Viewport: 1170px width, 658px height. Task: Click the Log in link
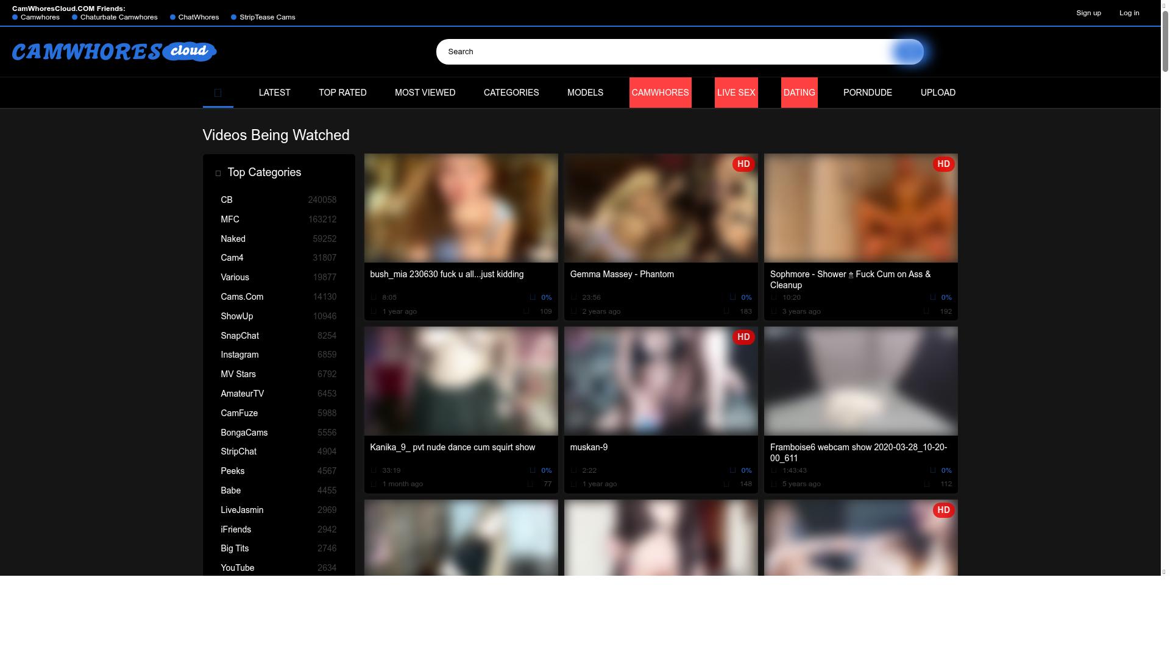pos(1129,13)
